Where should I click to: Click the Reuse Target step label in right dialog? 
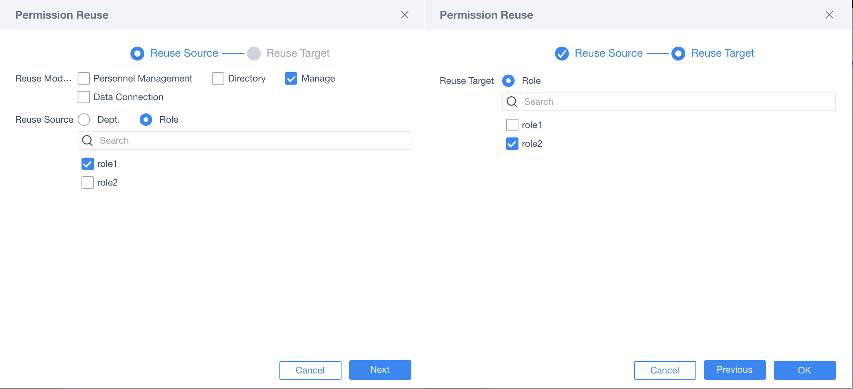point(723,53)
